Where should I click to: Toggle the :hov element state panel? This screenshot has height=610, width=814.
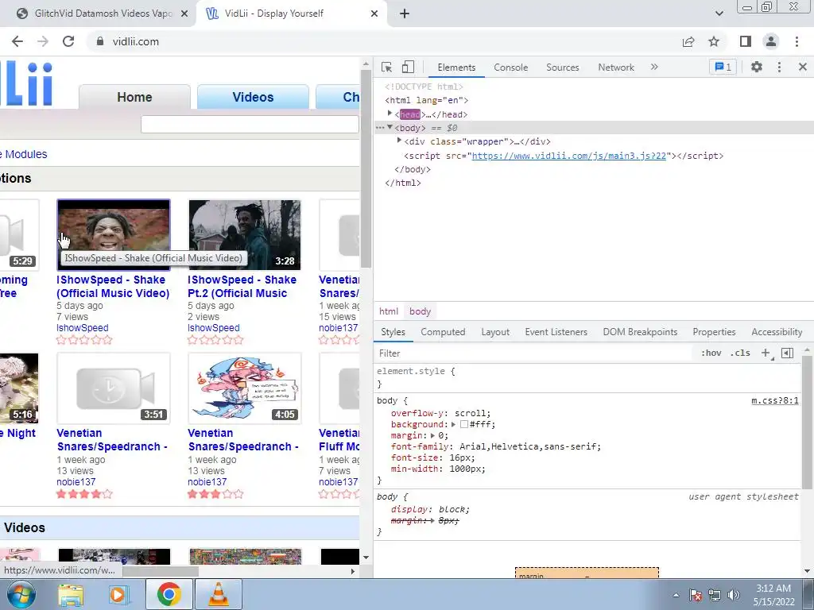tap(711, 353)
